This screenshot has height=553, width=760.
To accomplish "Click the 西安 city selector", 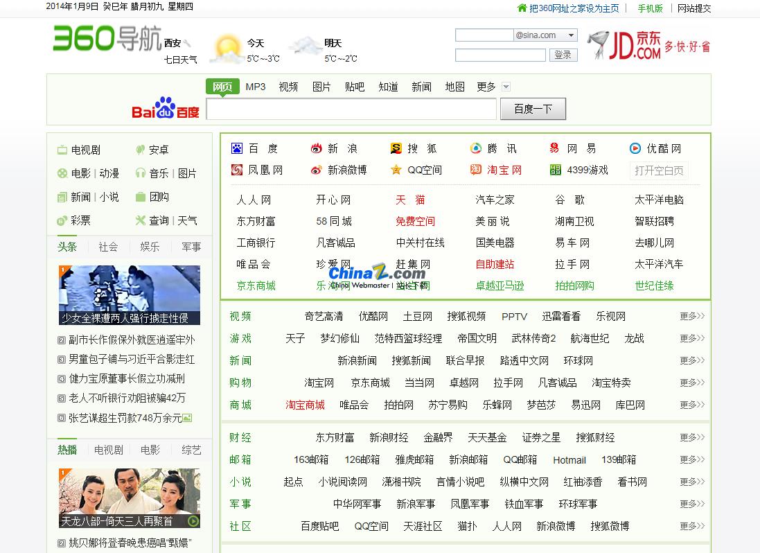I will click(x=173, y=43).
